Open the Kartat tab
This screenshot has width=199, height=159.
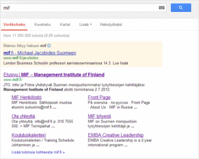coord(65,24)
